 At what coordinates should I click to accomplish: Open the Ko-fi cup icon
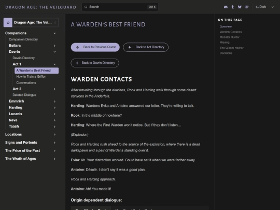(x=247, y=7)
